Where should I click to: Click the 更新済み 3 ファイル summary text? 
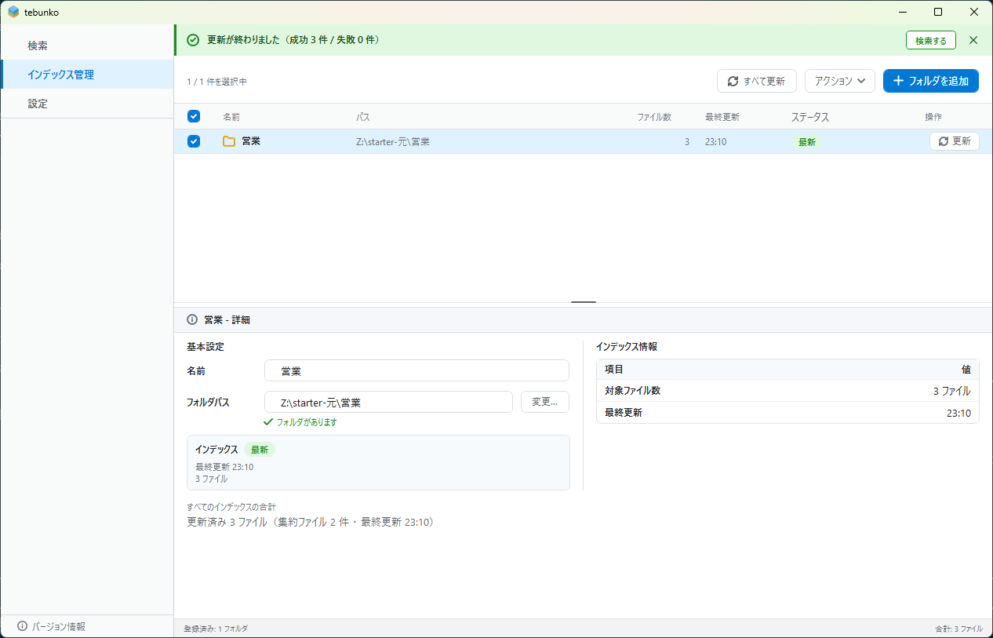click(x=311, y=522)
